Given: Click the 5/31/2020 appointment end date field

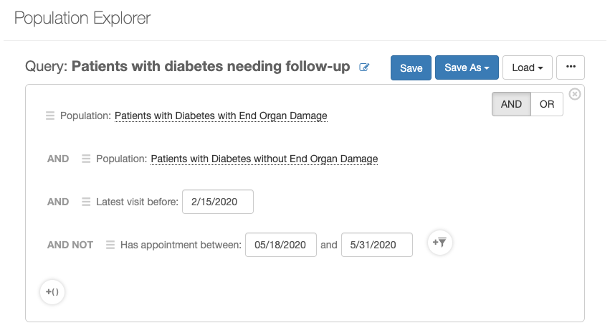Looking at the screenshot, I should [377, 245].
